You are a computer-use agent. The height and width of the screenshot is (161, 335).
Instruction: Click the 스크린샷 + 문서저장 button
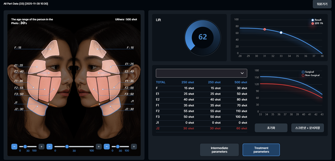pyautogui.click(x=307, y=128)
